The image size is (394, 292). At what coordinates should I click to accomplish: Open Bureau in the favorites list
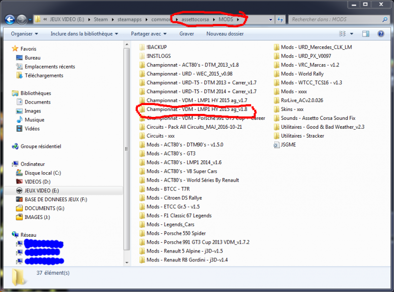click(33, 58)
